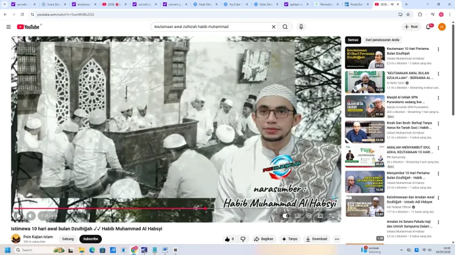
Task: Open the browser tab search dropdown
Action: pos(4,4)
